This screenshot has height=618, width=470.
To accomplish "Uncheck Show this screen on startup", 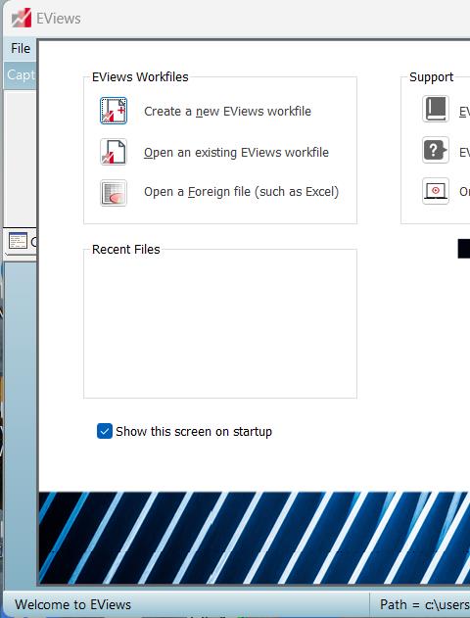I will click(105, 431).
